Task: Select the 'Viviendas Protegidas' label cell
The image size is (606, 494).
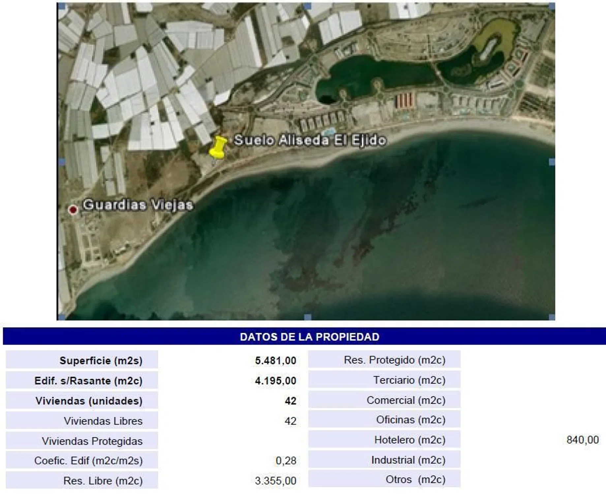Action: click(x=82, y=441)
